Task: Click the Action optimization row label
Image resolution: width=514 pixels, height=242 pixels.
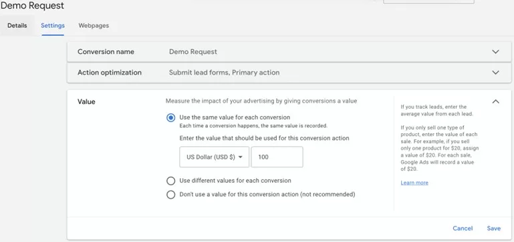Action: [x=110, y=72]
